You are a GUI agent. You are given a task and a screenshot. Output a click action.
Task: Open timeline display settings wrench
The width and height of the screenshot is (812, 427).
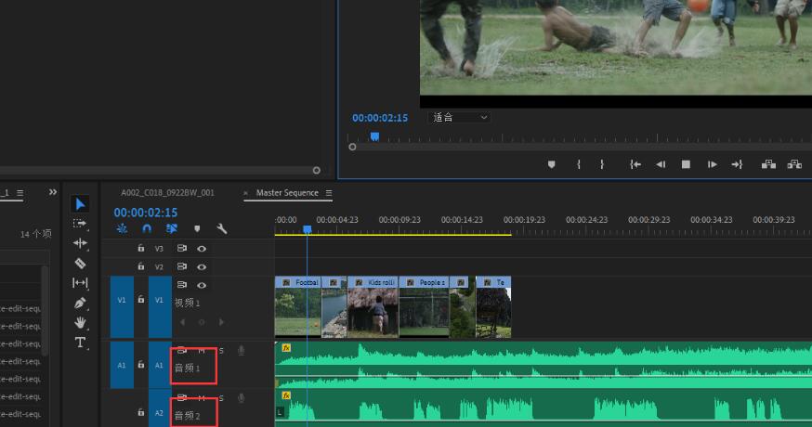point(222,228)
